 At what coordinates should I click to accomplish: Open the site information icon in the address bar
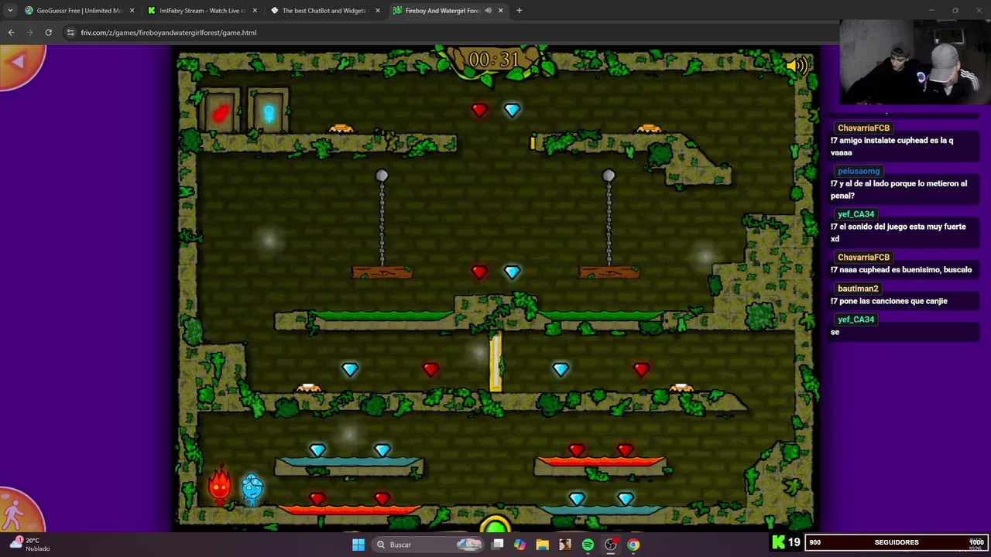pos(70,32)
